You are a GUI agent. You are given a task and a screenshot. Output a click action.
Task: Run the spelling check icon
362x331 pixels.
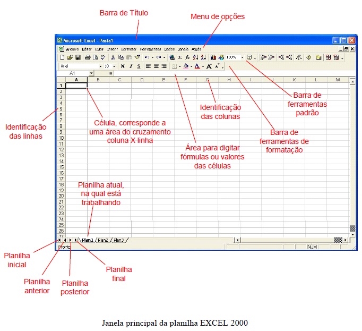click(103, 57)
